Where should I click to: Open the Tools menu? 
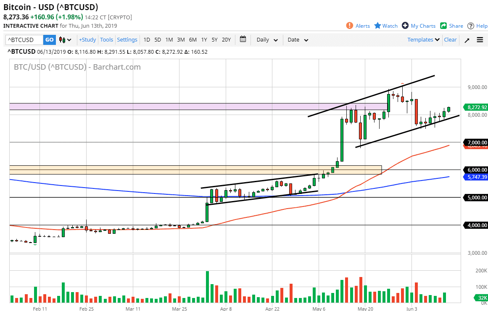[106, 40]
